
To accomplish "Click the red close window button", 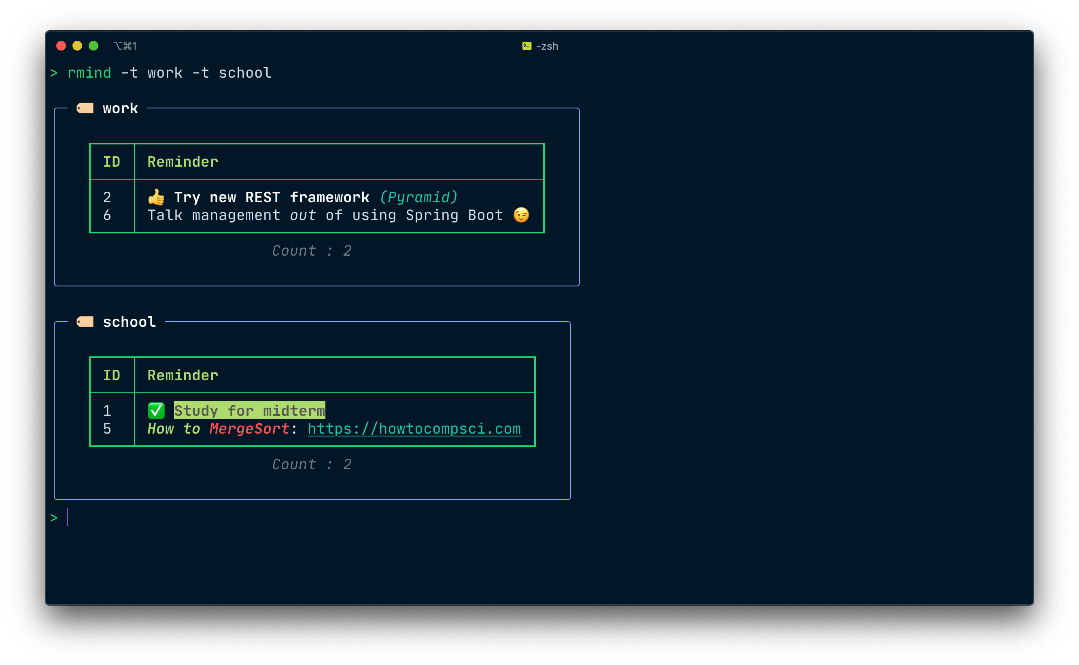I will [x=61, y=46].
